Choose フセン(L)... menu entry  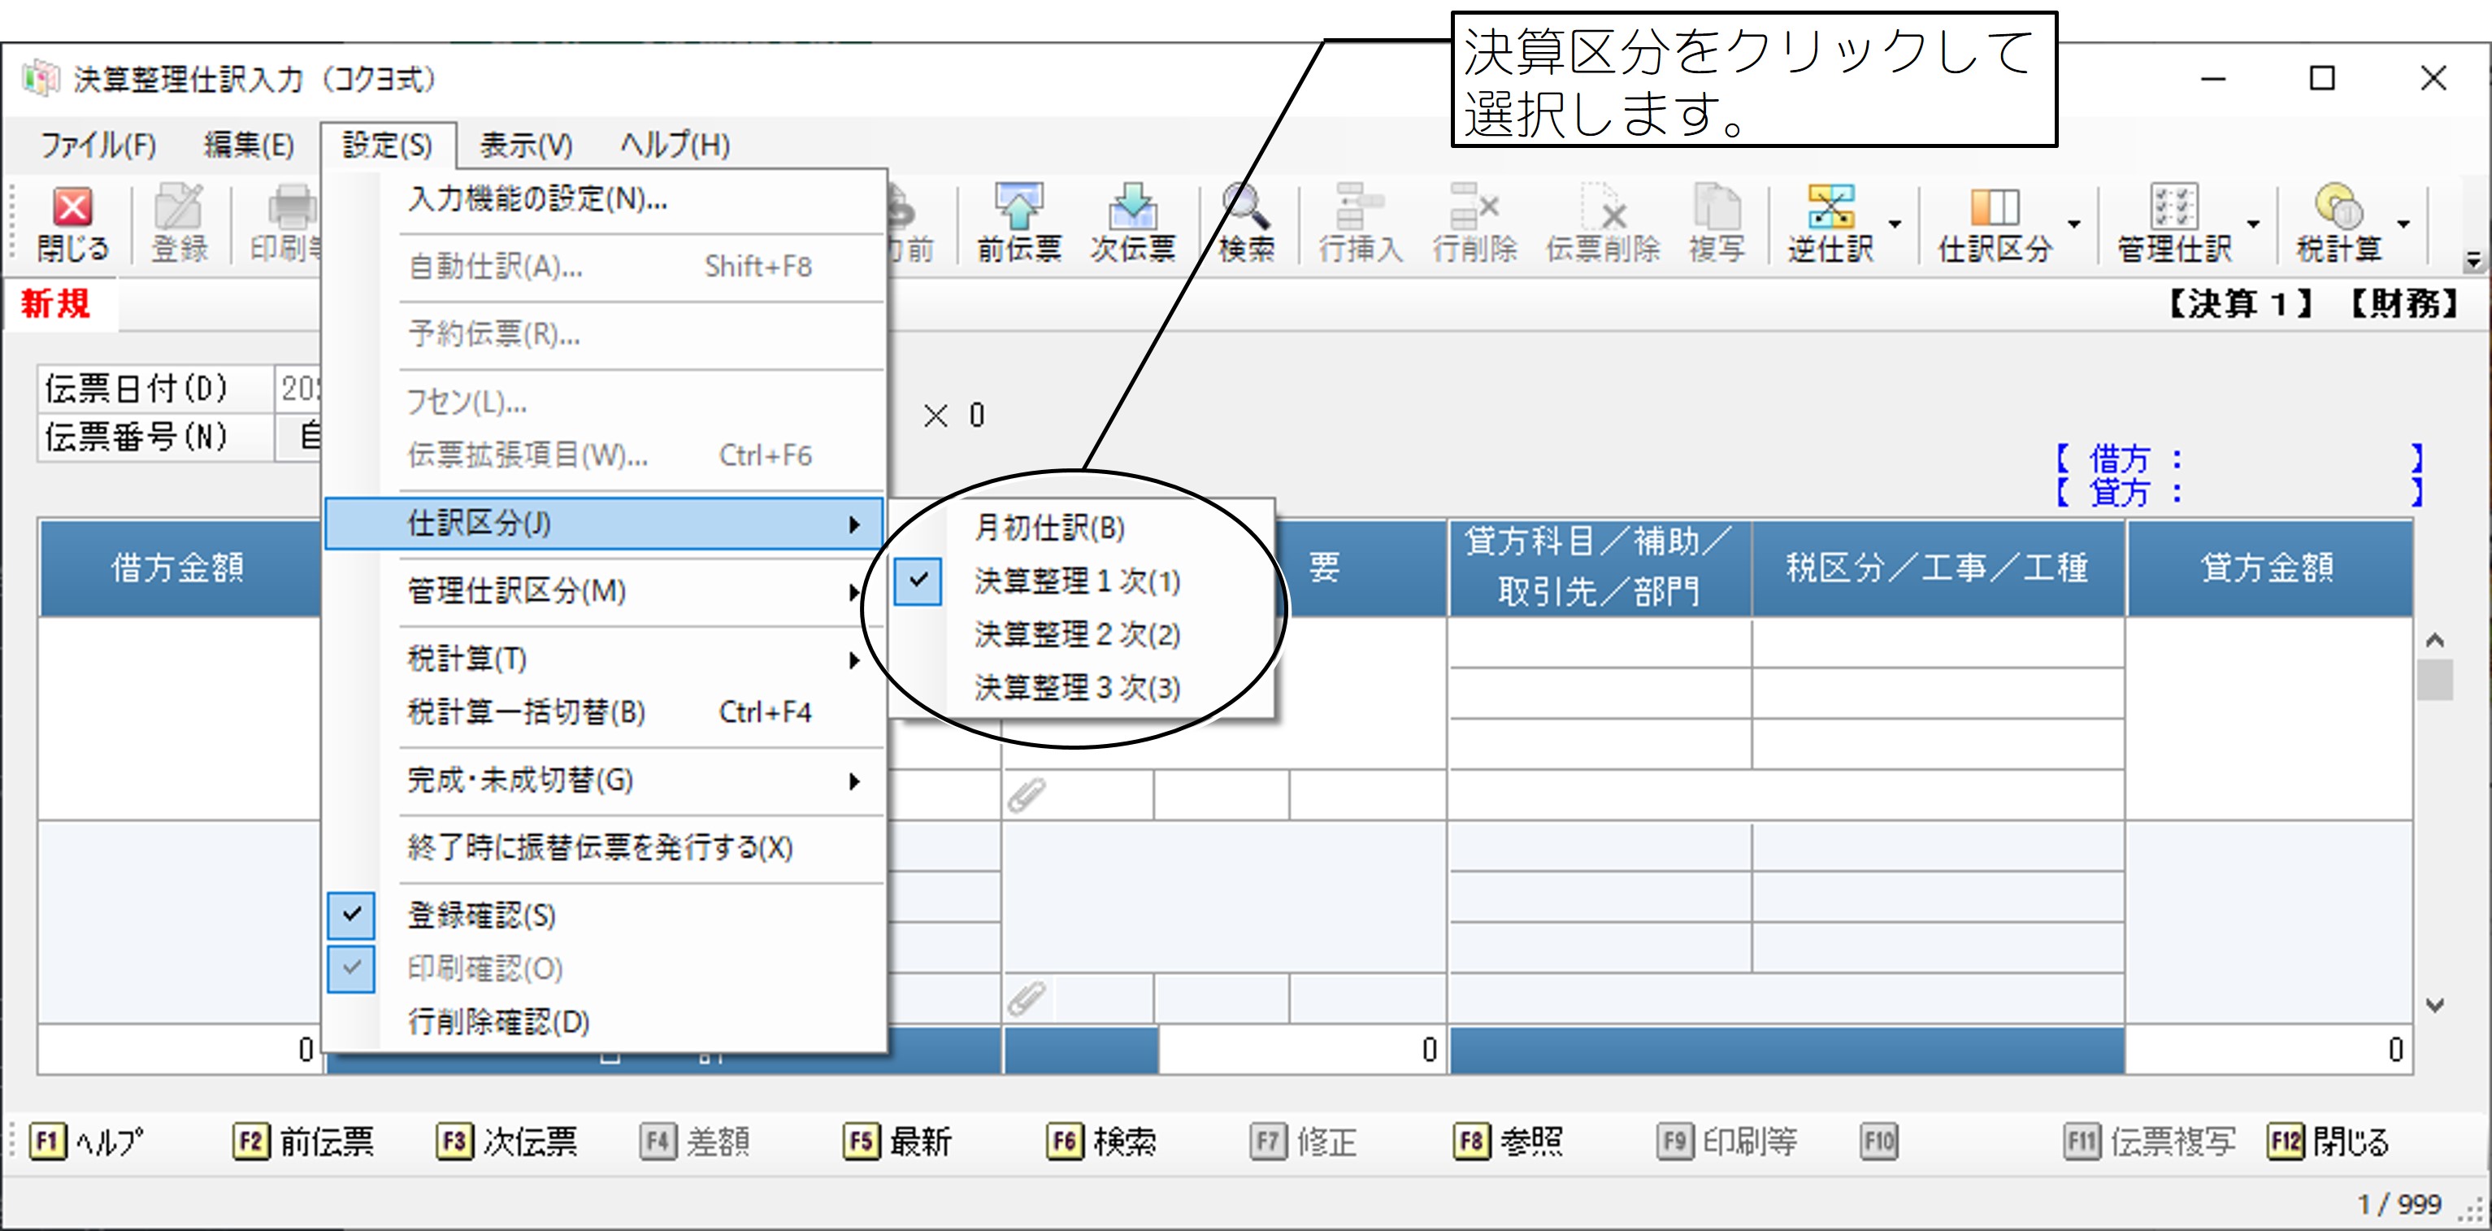pyautogui.click(x=605, y=402)
